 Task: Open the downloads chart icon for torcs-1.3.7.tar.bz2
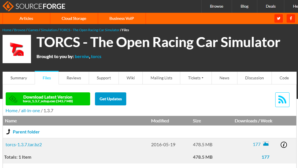click(266, 144)
